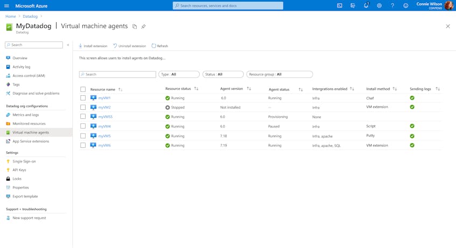
Task: Check the box for myVM1 row
Action: [83, 98]
